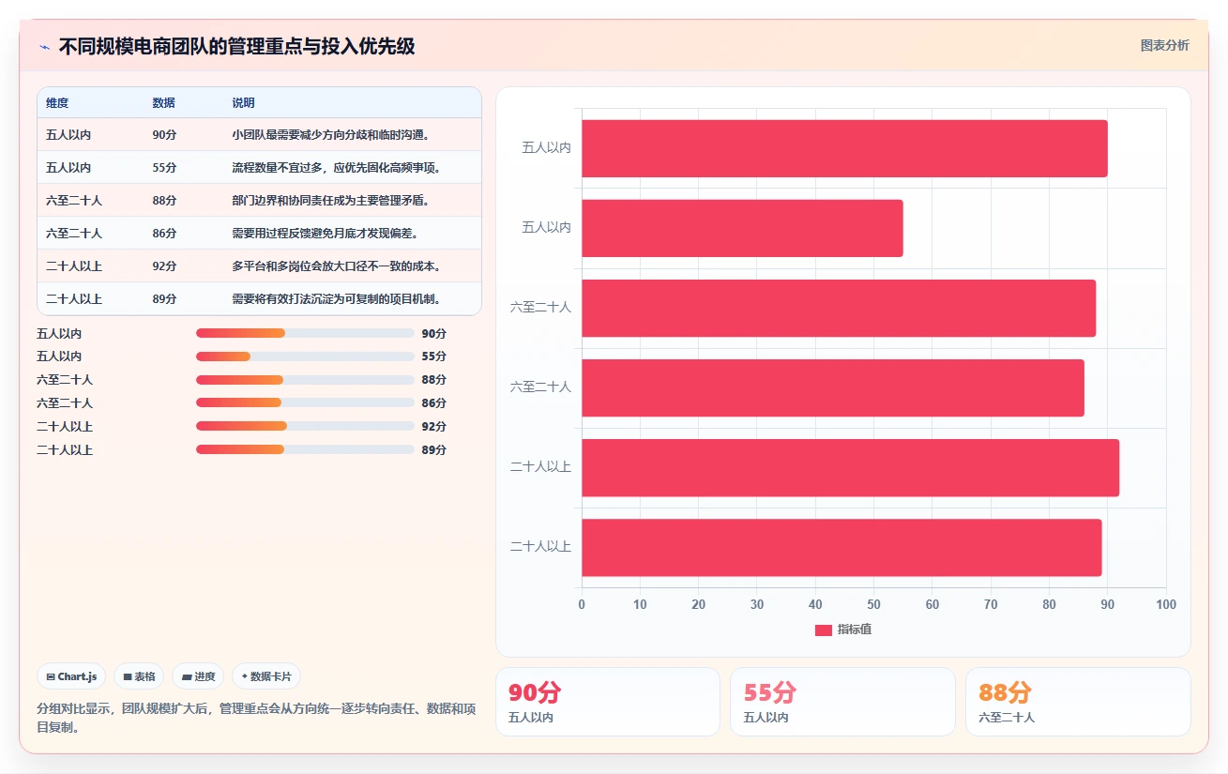Click the Chart.js chip
Image resolution: width=1228 pixels, height=774 pixels.
(x=71, y=676)
